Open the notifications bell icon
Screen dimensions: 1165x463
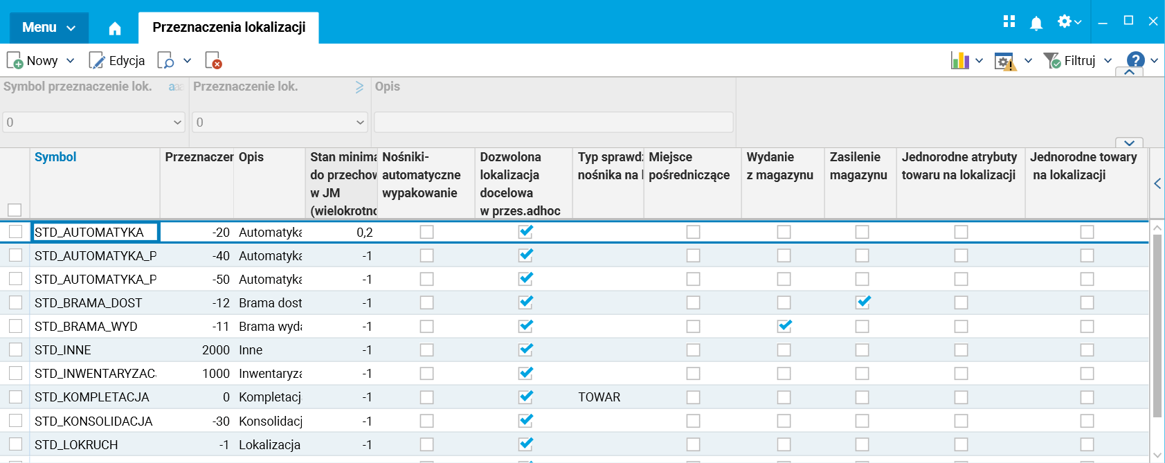[1036, 23]
